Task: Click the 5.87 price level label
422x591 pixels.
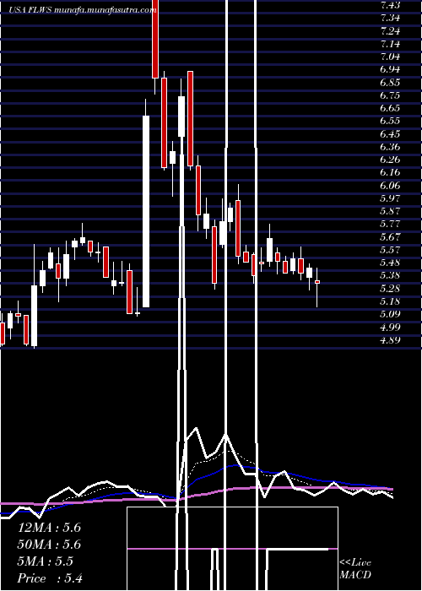Action: 390,211
